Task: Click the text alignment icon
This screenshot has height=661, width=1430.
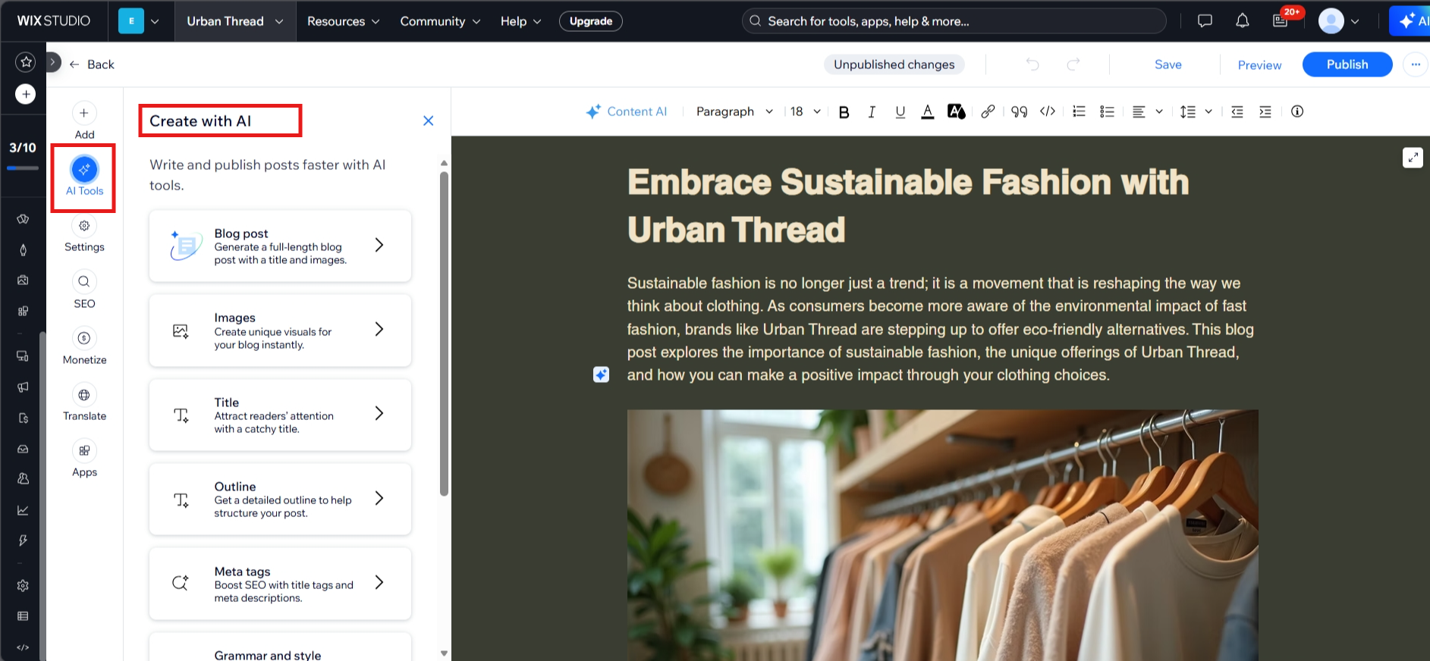Action: click(1139, 111)
